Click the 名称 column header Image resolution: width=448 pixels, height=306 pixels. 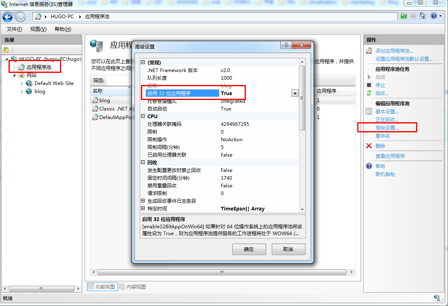111,91
